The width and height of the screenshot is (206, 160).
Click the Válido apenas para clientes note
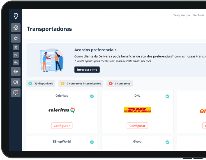coord(113,61)
